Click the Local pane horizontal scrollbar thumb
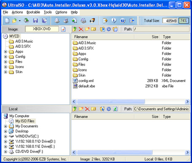Viewport: 192px width, 163px height. tap(115, 152)
